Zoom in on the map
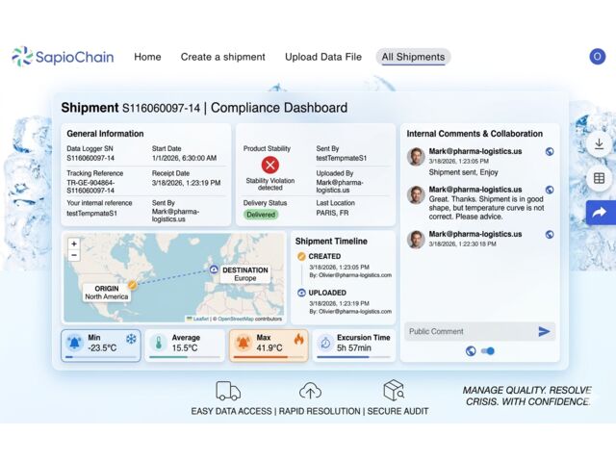Image resolution: width=616 pixels, height=462 pixels. [74, 244]
